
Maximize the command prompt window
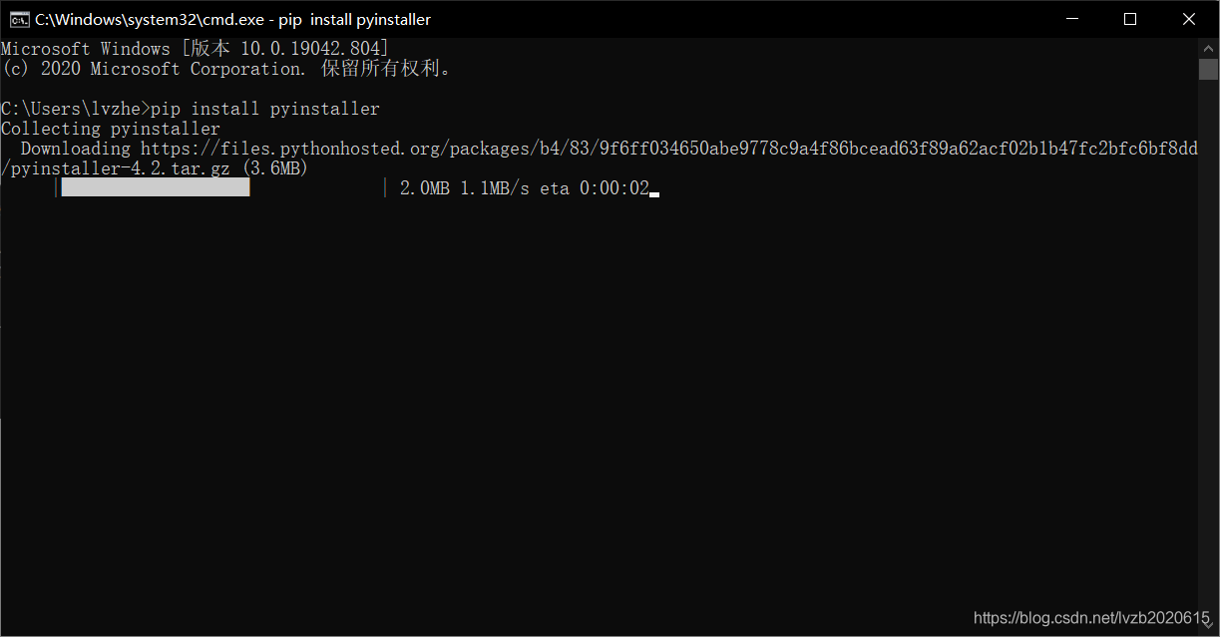pyautogui.click(x=1129, y=18)
